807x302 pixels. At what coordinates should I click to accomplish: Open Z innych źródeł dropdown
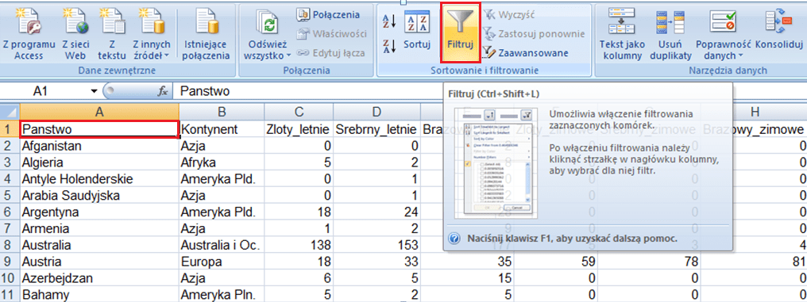[151, 34]
